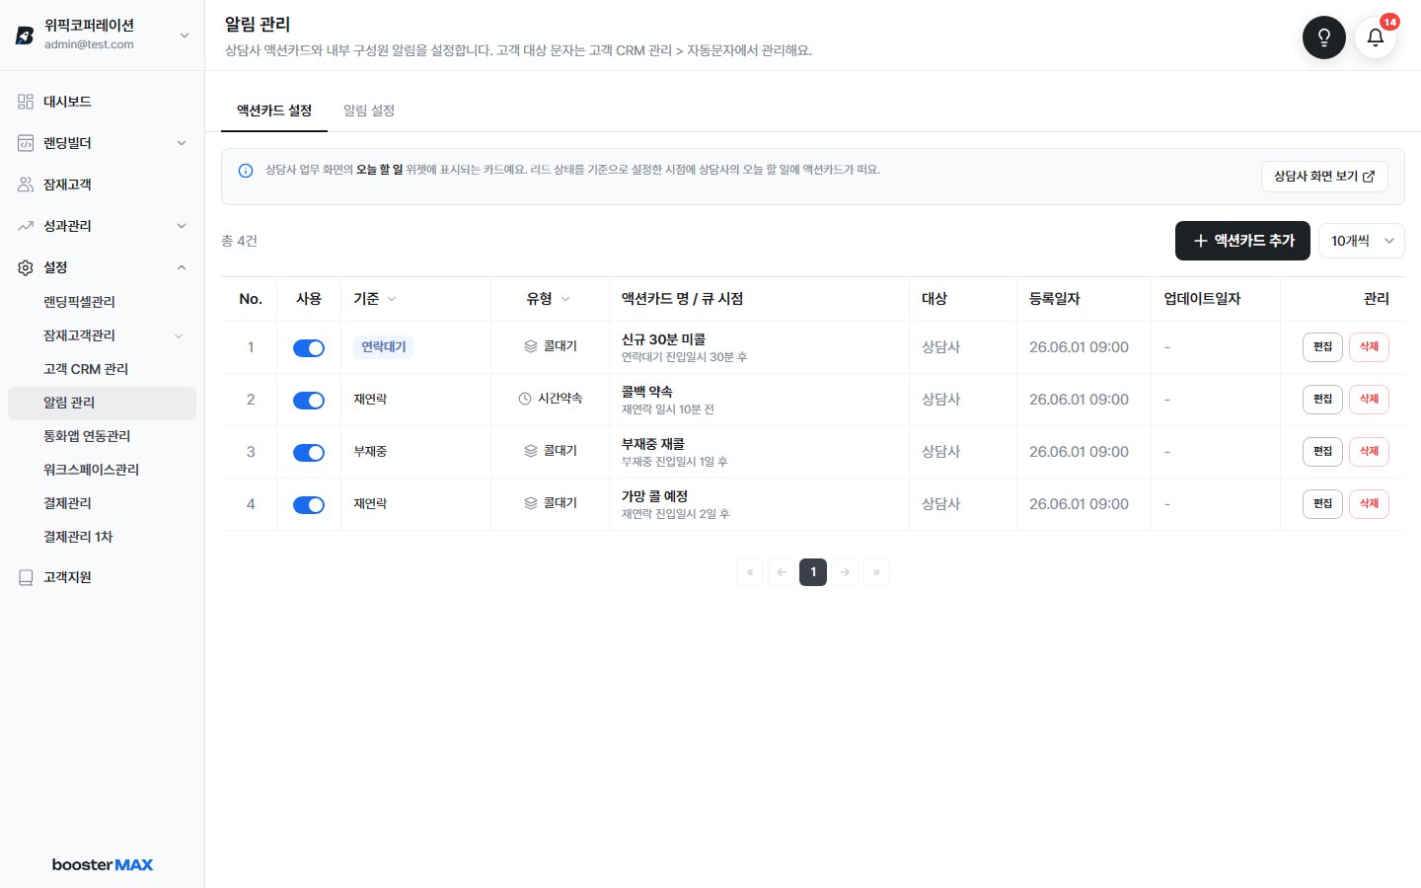Delete the 가망 콜 예정 action card
Image resolution: width=1421 pixels, height=888 pixels.
(x=1369, y=504)
